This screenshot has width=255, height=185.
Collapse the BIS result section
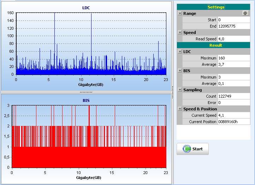pyautogui.click(x=180, y=70)
